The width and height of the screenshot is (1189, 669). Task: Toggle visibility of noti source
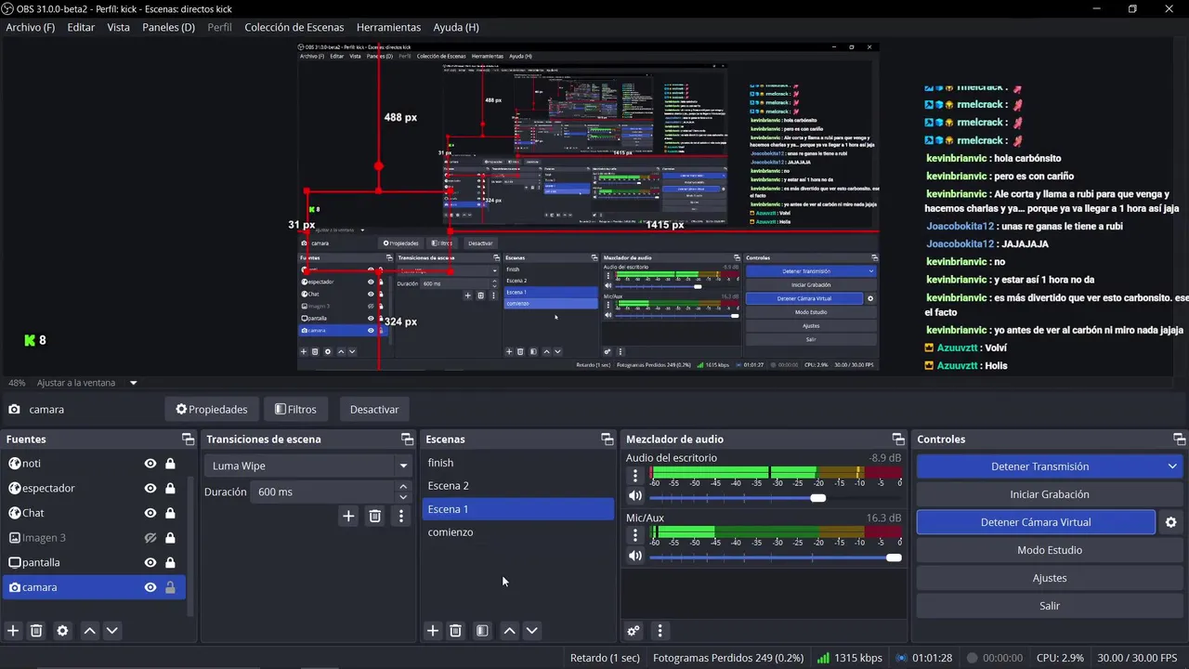coord(150,464)
